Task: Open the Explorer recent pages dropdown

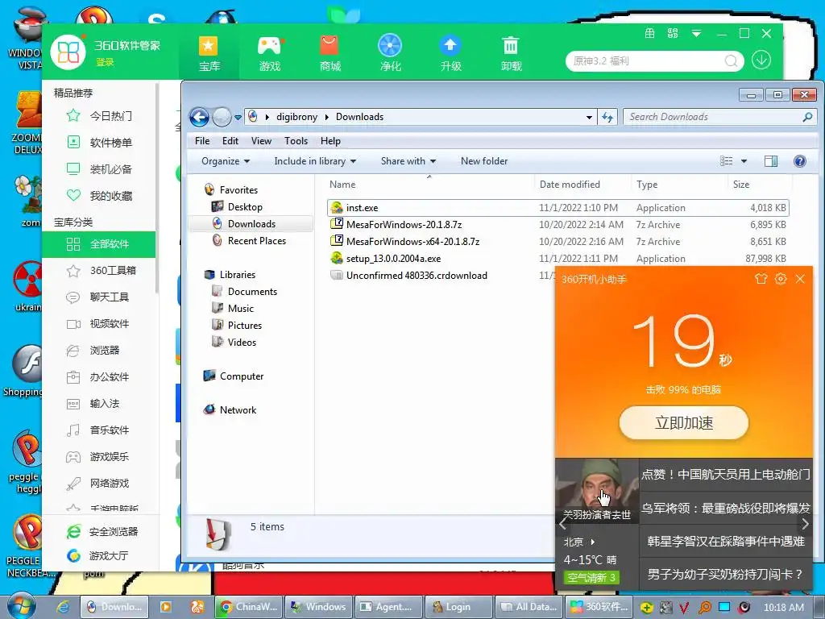Action: coord(238,118)
